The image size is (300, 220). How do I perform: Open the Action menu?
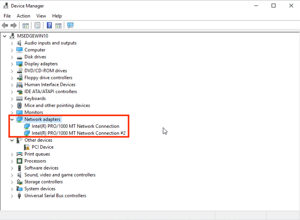click(23, 16)
